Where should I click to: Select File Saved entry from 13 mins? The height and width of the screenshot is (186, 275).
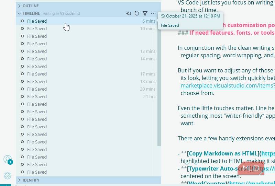(87, 51)
